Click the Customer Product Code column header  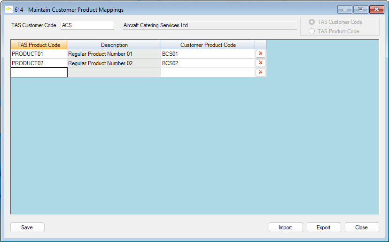(x=208, y=45)
